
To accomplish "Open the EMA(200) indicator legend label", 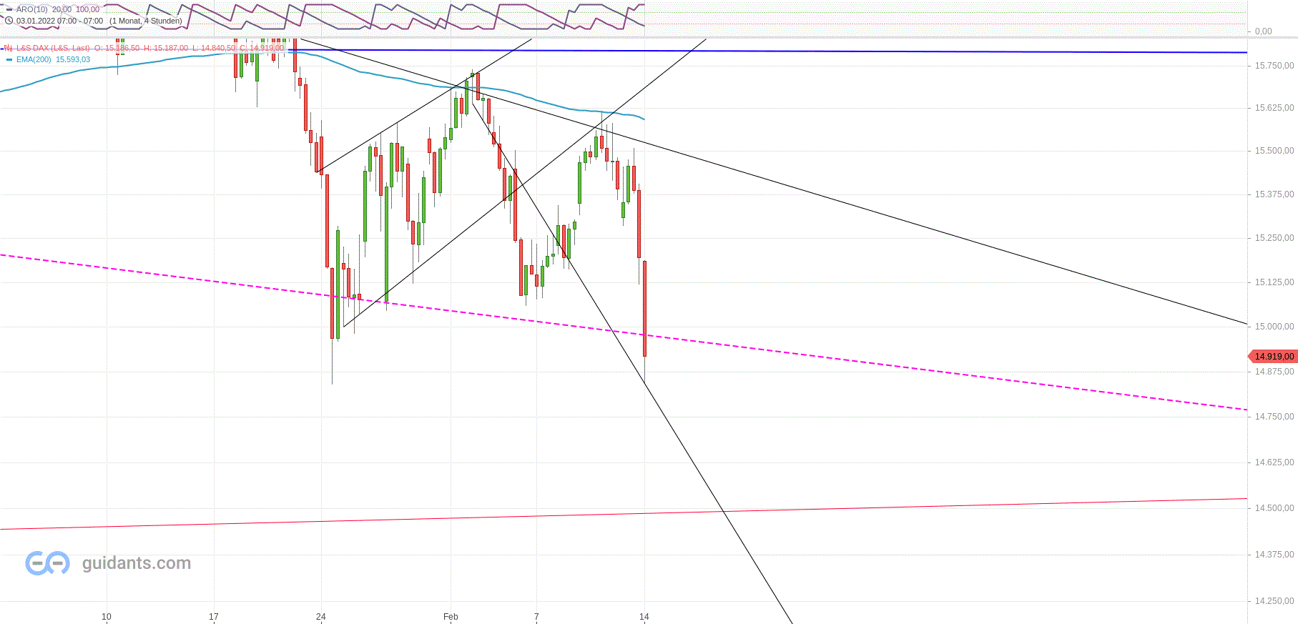I will [34, 59].
